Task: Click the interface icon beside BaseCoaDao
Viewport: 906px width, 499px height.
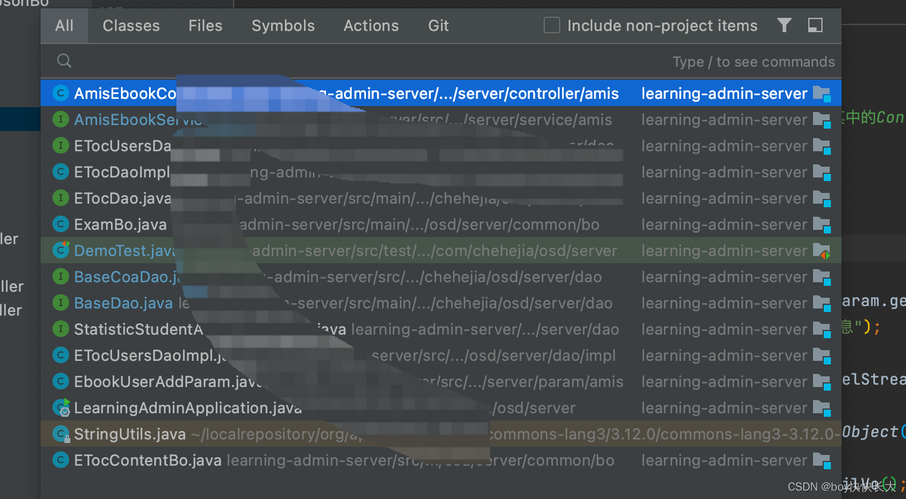Action: (60, 277)
